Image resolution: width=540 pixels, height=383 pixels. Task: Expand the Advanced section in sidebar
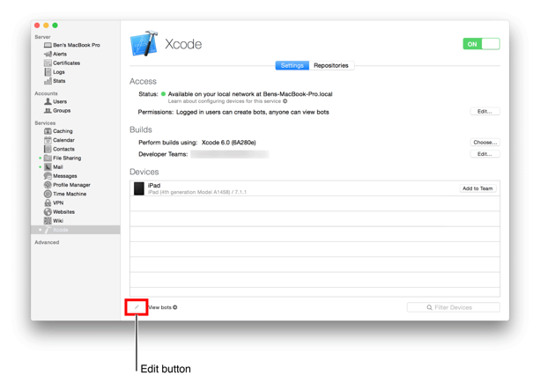click(x=47, y=242)
